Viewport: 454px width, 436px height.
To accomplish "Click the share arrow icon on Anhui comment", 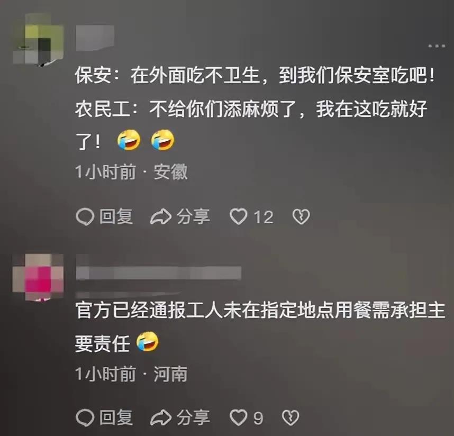I will (161, 217).
